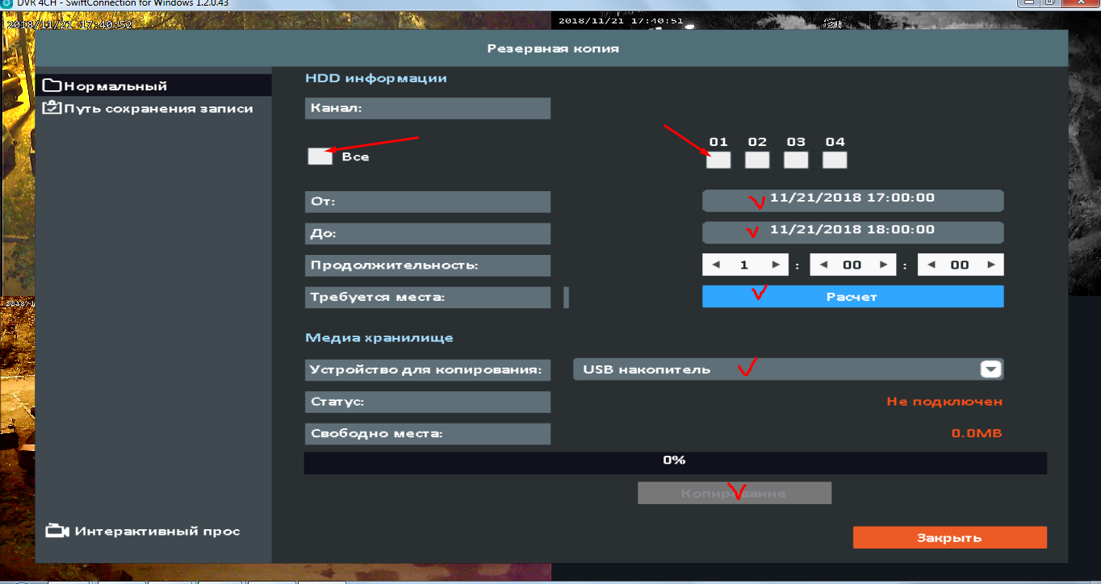Click the duration hours value 1

744,265
